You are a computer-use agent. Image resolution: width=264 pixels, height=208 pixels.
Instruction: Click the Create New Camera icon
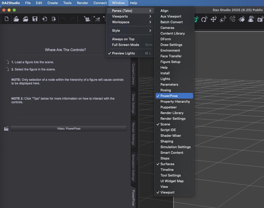tap(87, 19)
